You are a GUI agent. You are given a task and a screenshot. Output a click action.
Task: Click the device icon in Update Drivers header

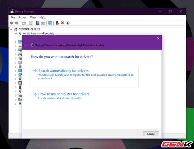click(x=32, y=45)
